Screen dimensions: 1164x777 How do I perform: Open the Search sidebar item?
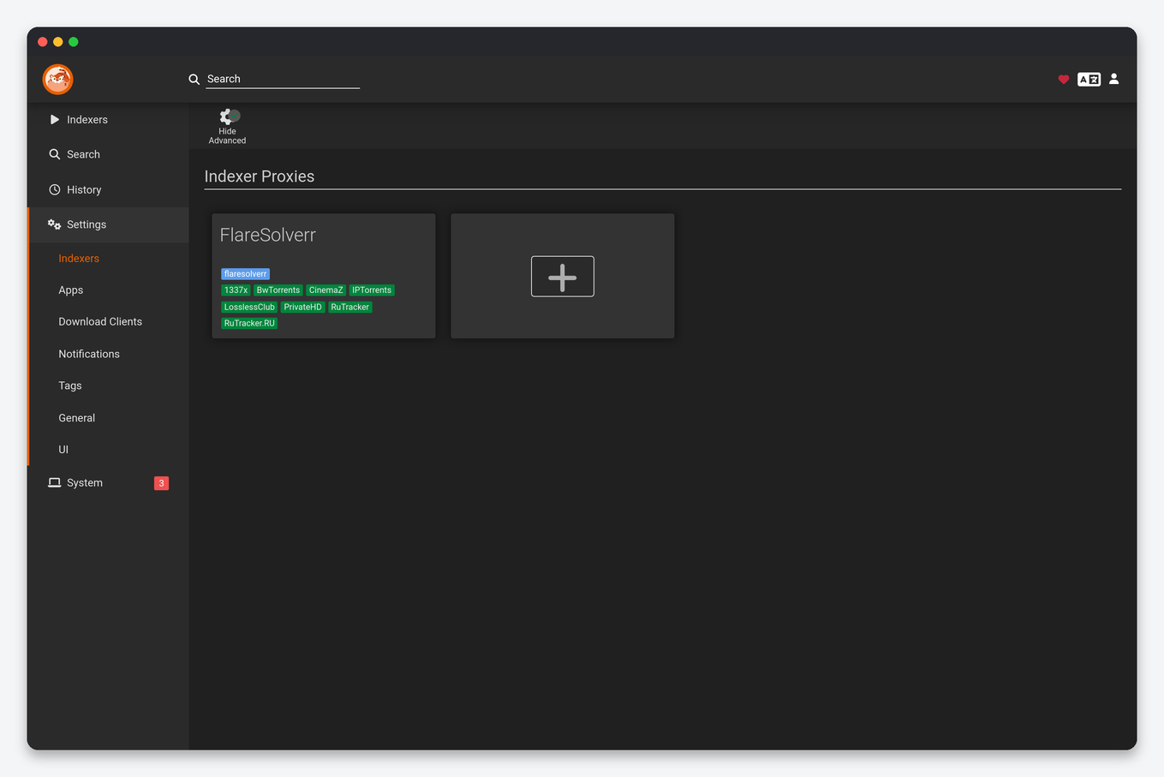point(108,154)
